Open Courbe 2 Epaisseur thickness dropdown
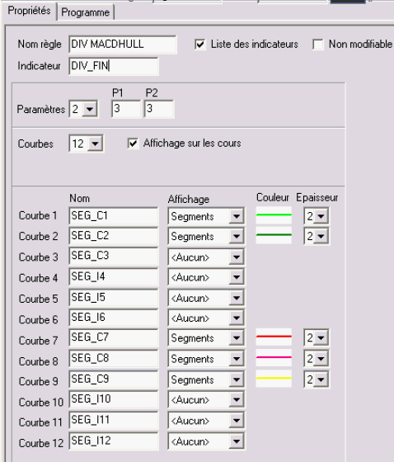The width and height of the screenshot is (394, 462). [x=321, y=236]
